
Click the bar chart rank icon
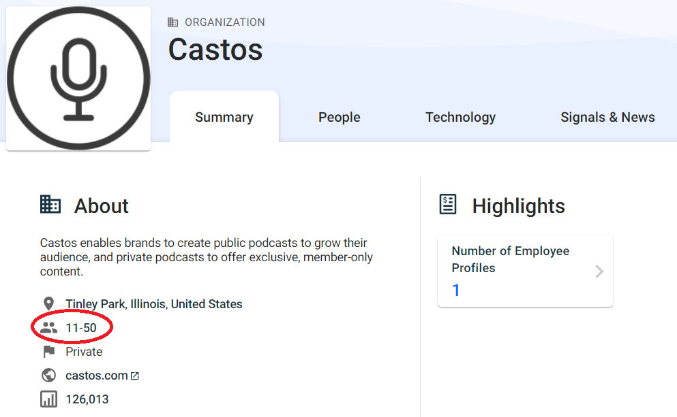[x=48, y=399]
